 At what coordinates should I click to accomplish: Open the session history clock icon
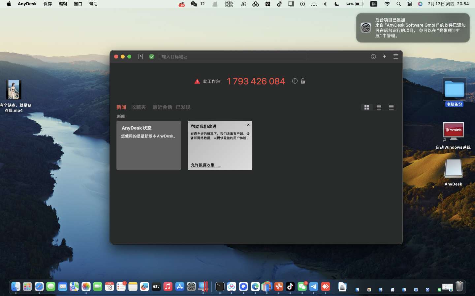click(x=373, y=57)
